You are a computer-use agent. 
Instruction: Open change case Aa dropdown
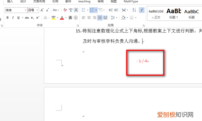[x=56, y=10]
